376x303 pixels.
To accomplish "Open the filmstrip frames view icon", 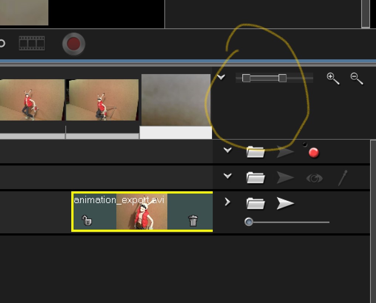I will [x=32, y=43].
